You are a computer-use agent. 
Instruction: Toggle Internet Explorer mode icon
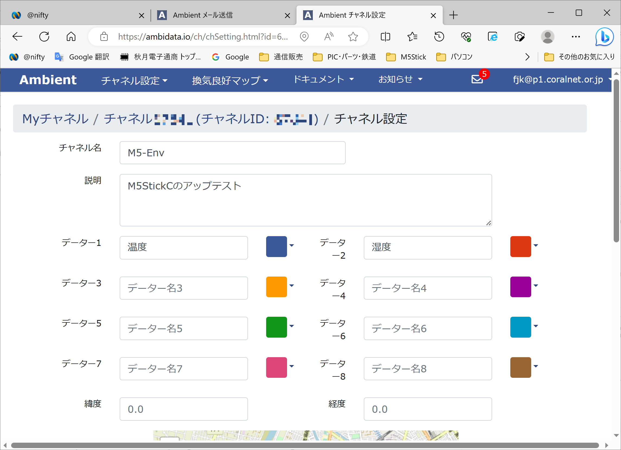(x=493, y=36)
